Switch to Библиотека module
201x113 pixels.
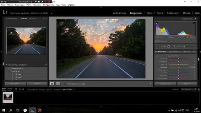pos(119,13)
